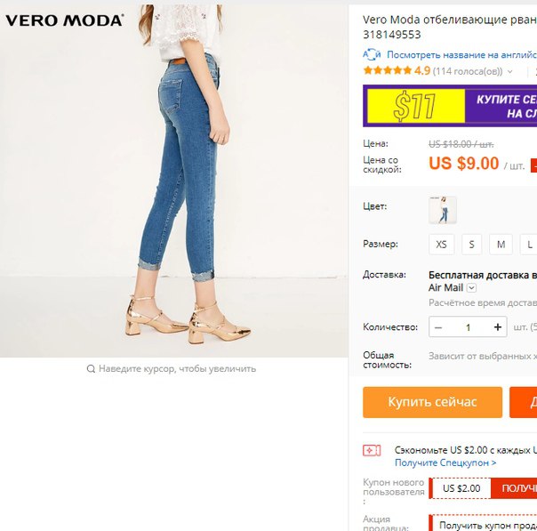
Task: Click the five-star rating icons
Action: 388,70
